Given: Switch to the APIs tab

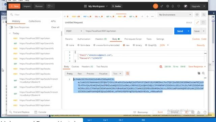Looking at the screenshot, I should [53, 21].
